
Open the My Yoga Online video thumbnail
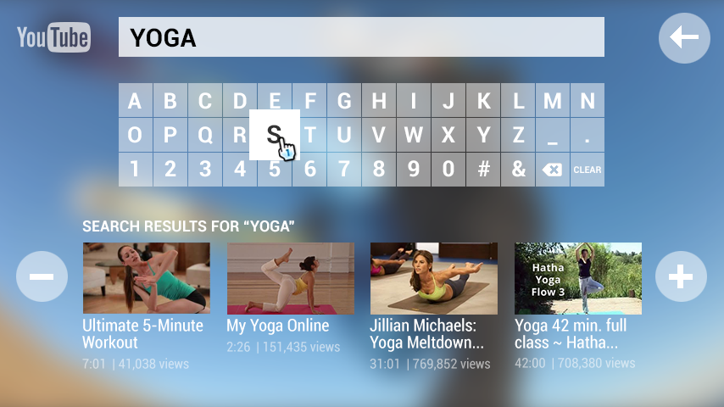[x=291, y=278]
